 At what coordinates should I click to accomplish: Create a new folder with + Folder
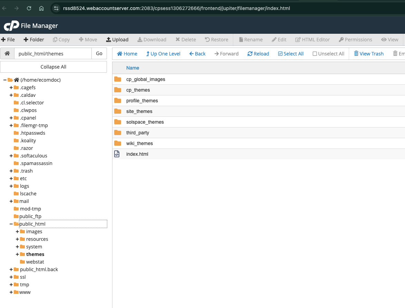(34, 40)
